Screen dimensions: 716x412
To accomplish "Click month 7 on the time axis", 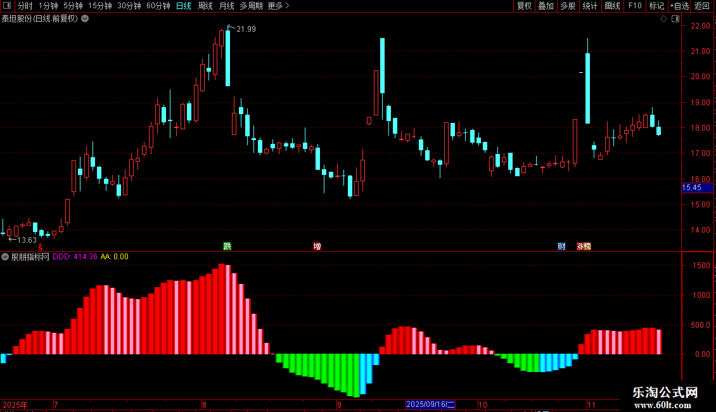I will coord(56,404).
